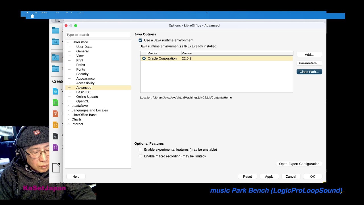Click the Oracle Corporation vendor cell
This screenshot has height=205, width=364.
(162, 58)
